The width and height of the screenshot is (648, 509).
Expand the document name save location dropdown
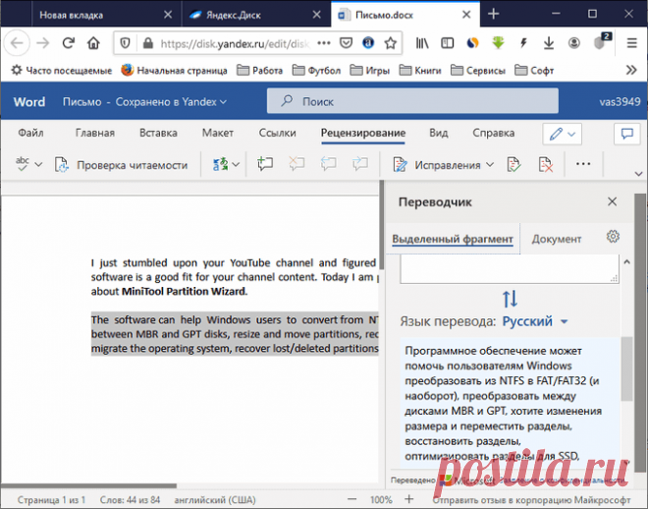(223, 102)
